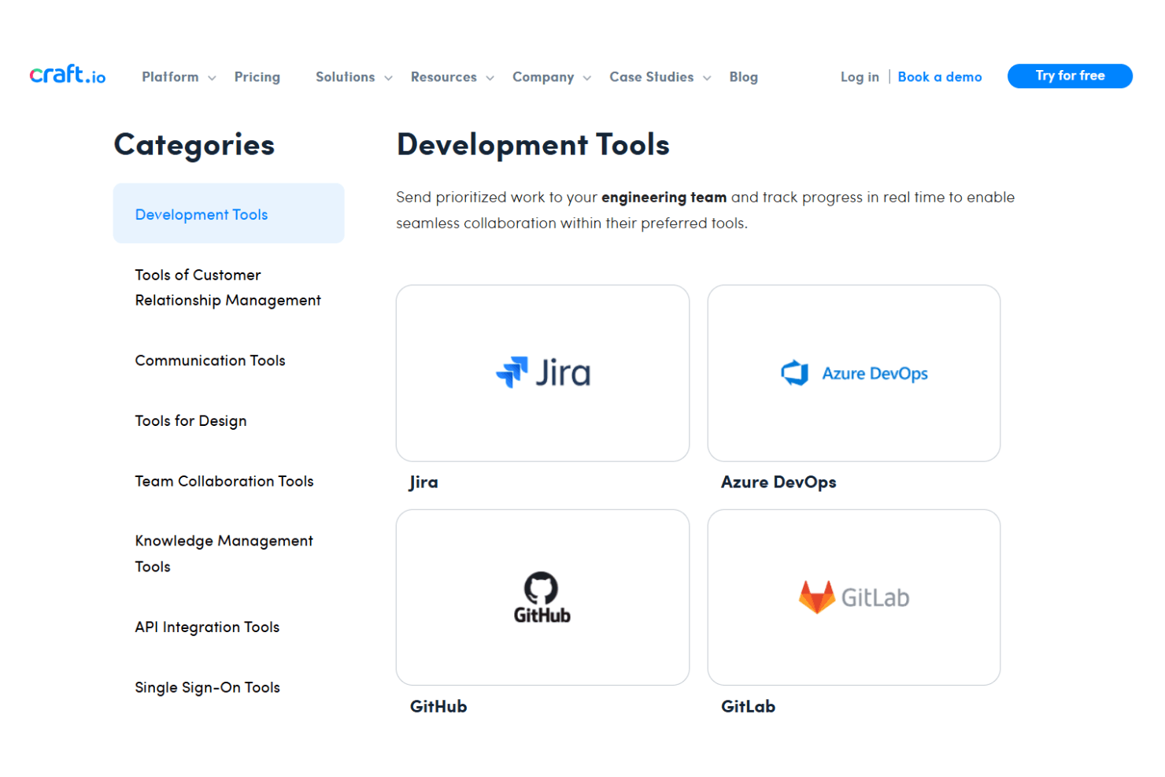Viewport: 1165px width, 777px height.
Task: Select Single Sign-On Tools category
Action: pyautogui.click(x=207, y=687)
